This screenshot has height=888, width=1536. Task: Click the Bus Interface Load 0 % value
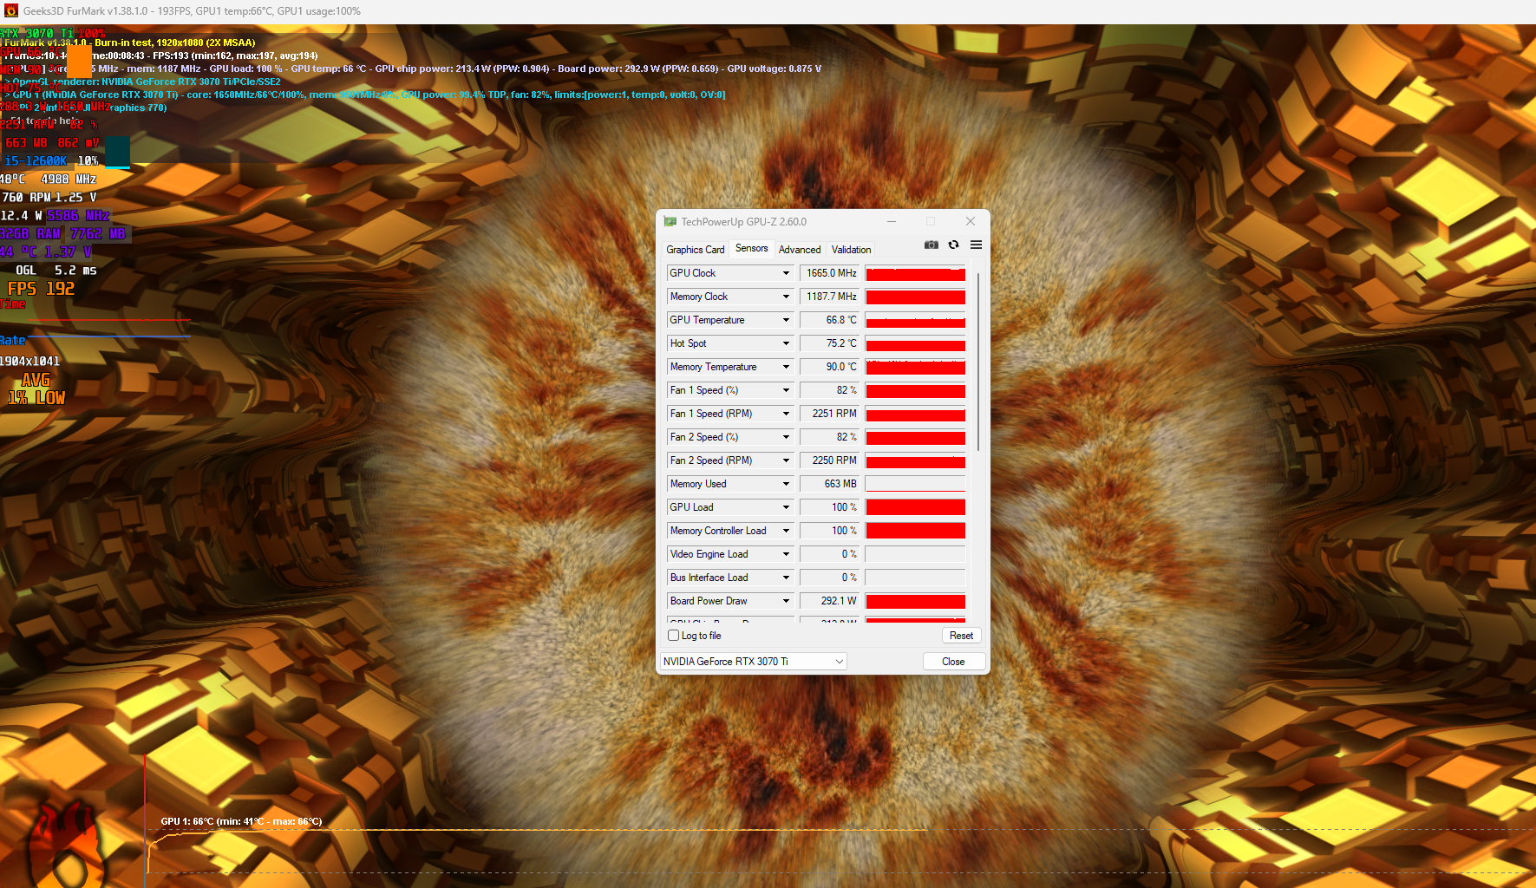(829, 578)
